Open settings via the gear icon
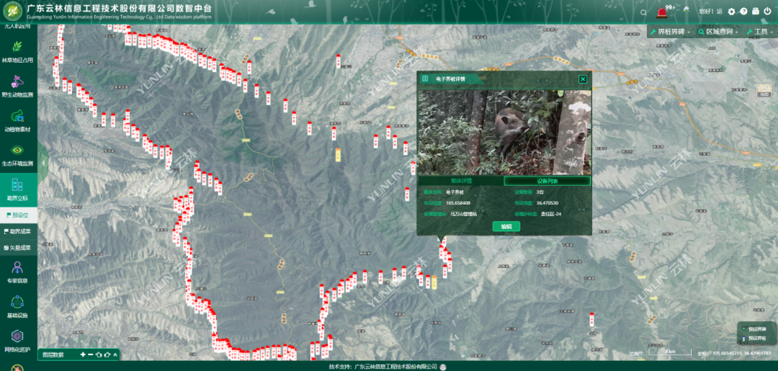 [732, 12]
